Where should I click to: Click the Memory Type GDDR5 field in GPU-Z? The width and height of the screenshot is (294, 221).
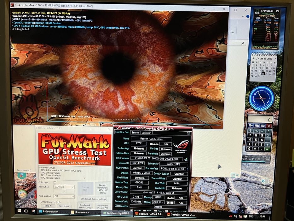point(139,182)
